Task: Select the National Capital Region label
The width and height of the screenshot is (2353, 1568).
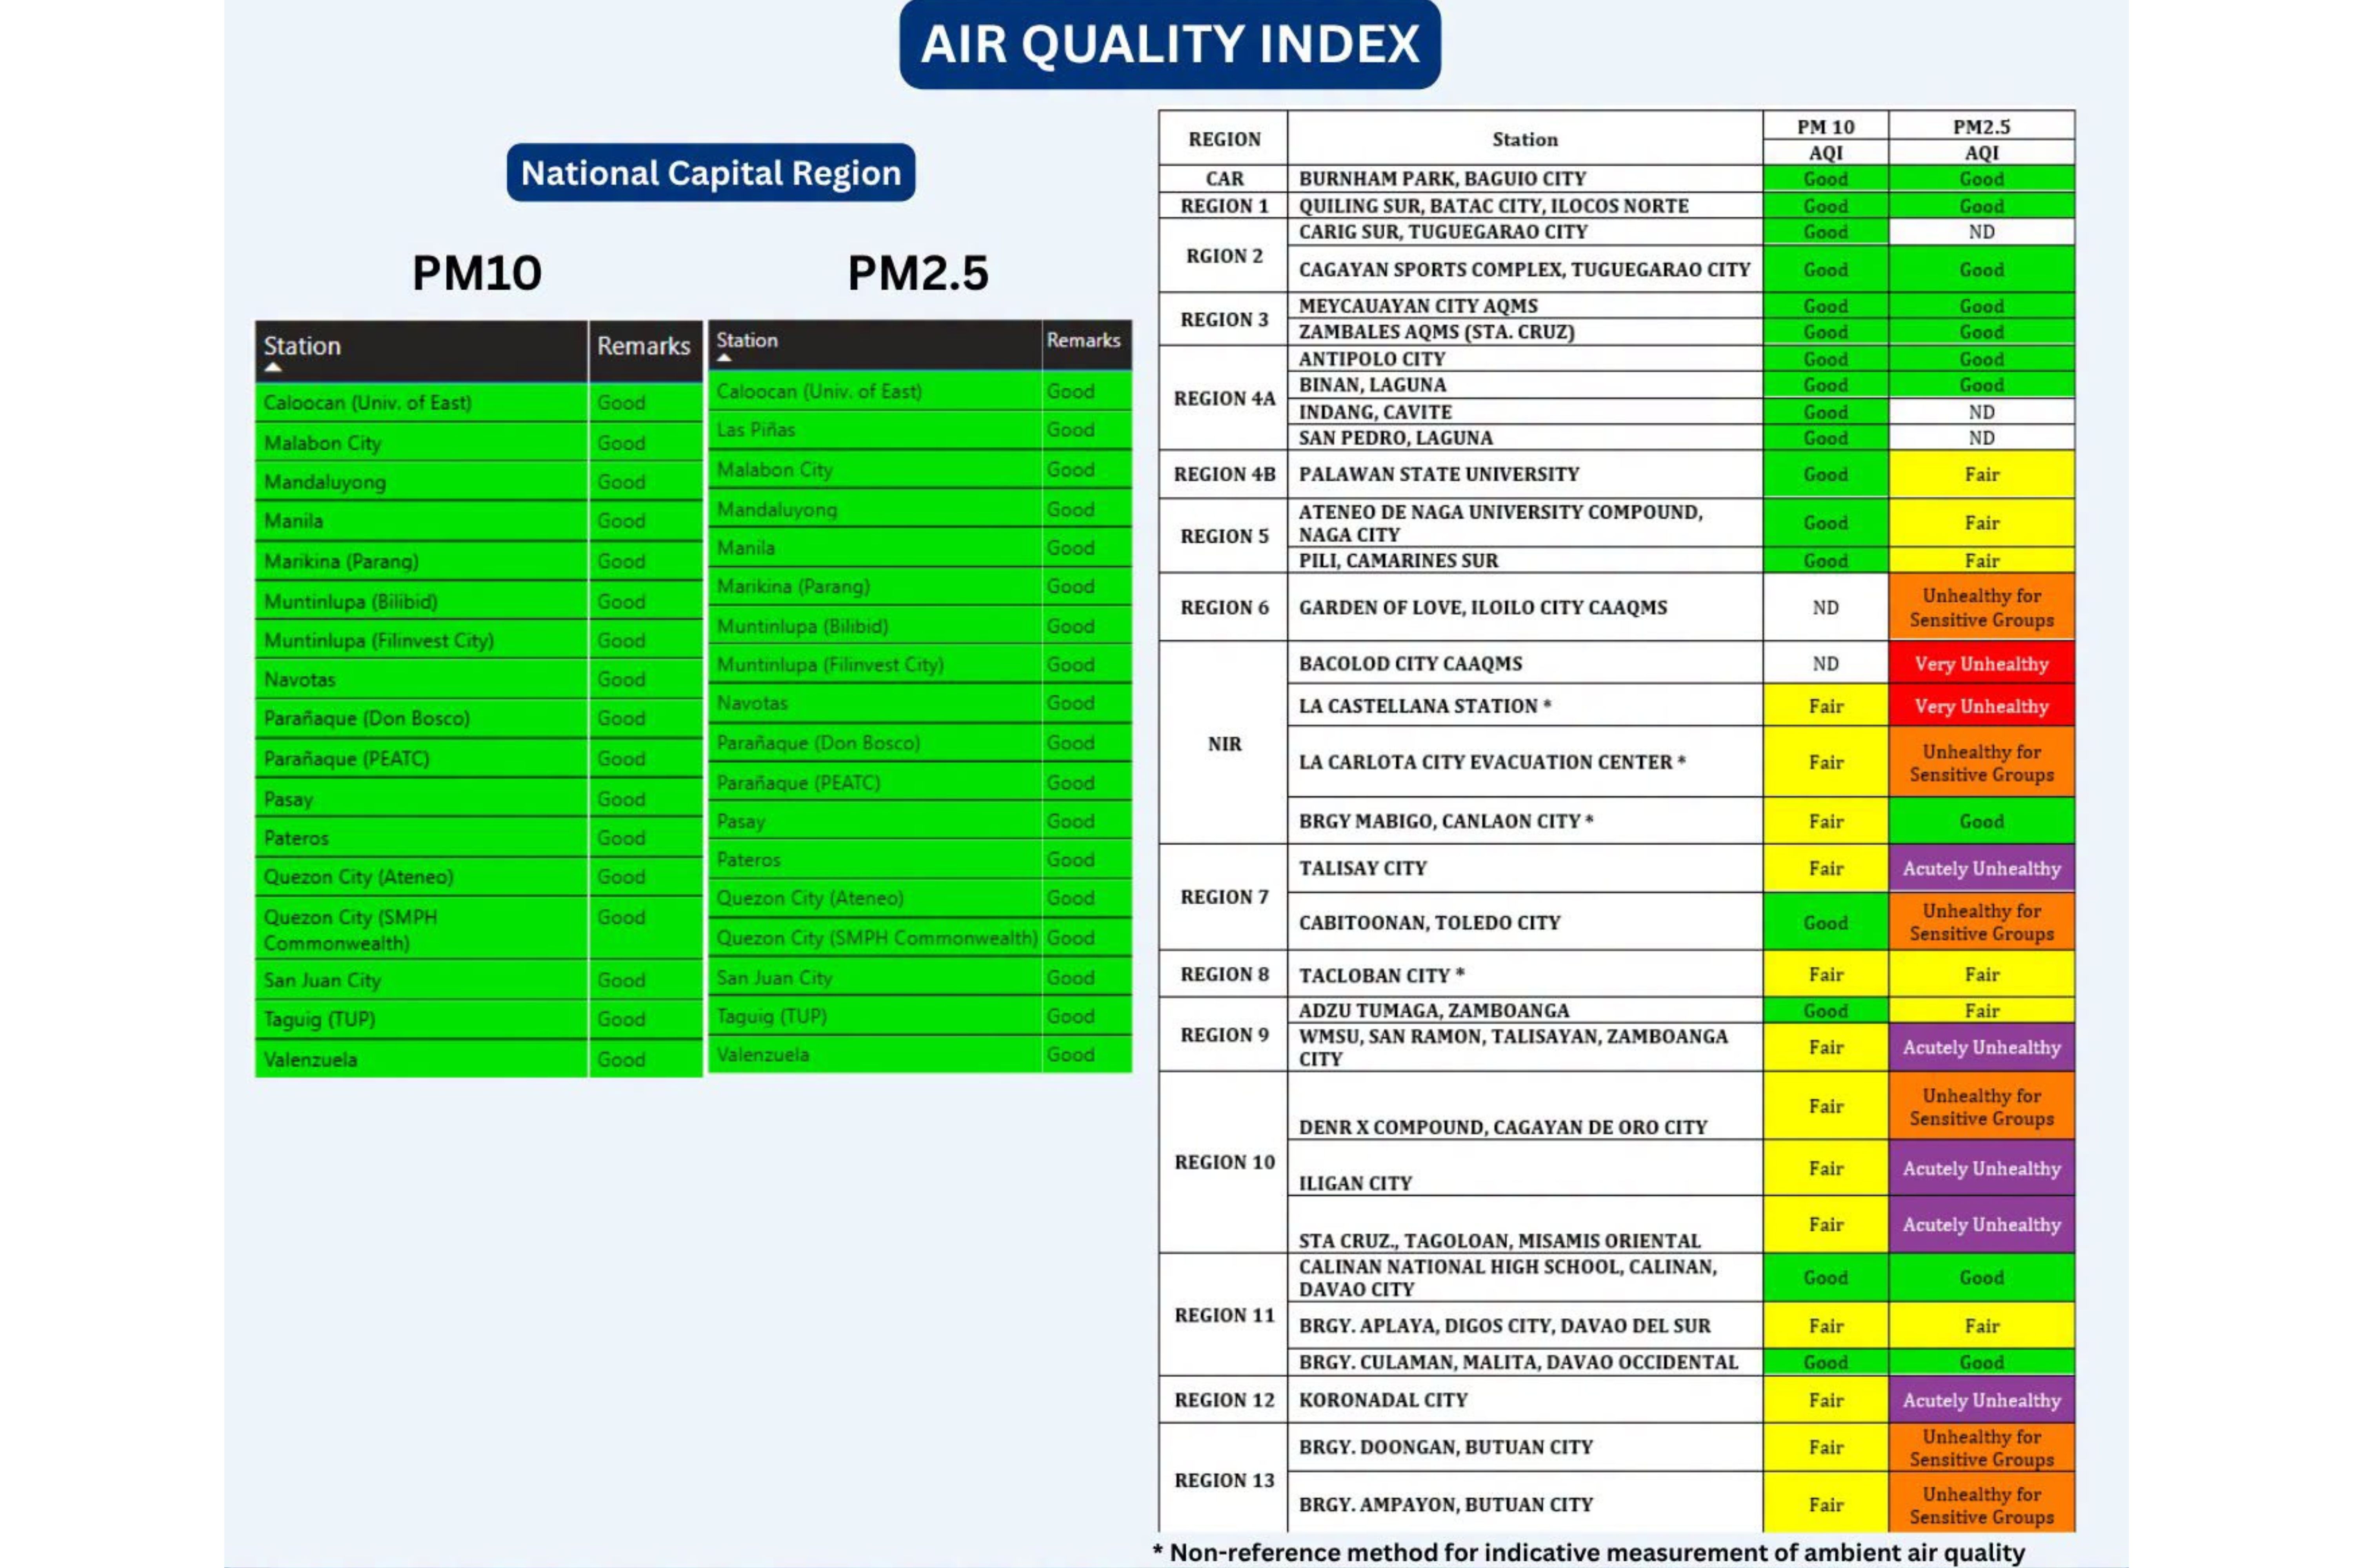Action: tap(710, 172)
